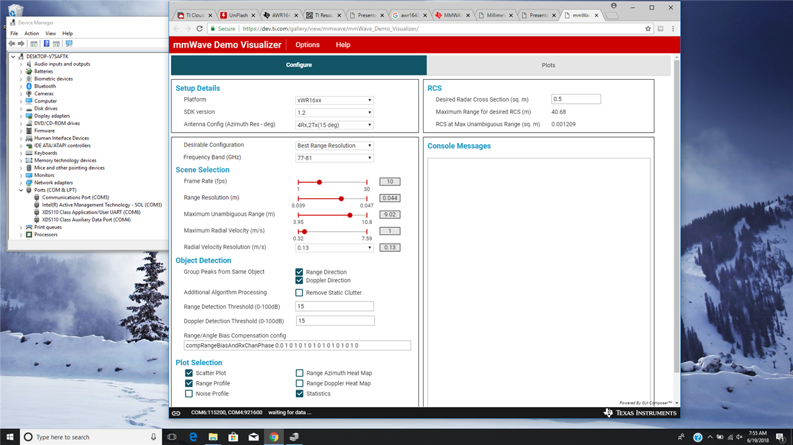The image size is (793, 445).
Task: Collapse the Ports (COM & LPT) node
Action: tap(21, 190)
